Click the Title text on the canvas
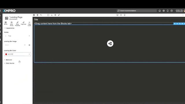Image resolution: width=185 pixels, height=104 pixels. 36,20
